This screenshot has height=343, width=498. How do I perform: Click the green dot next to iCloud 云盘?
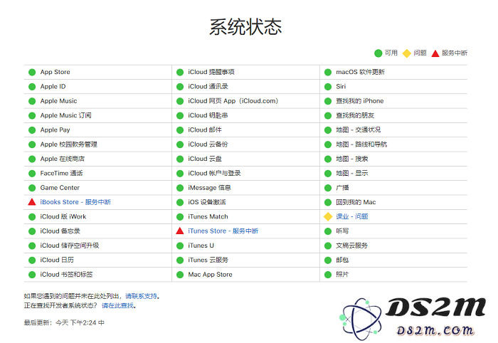180,159
